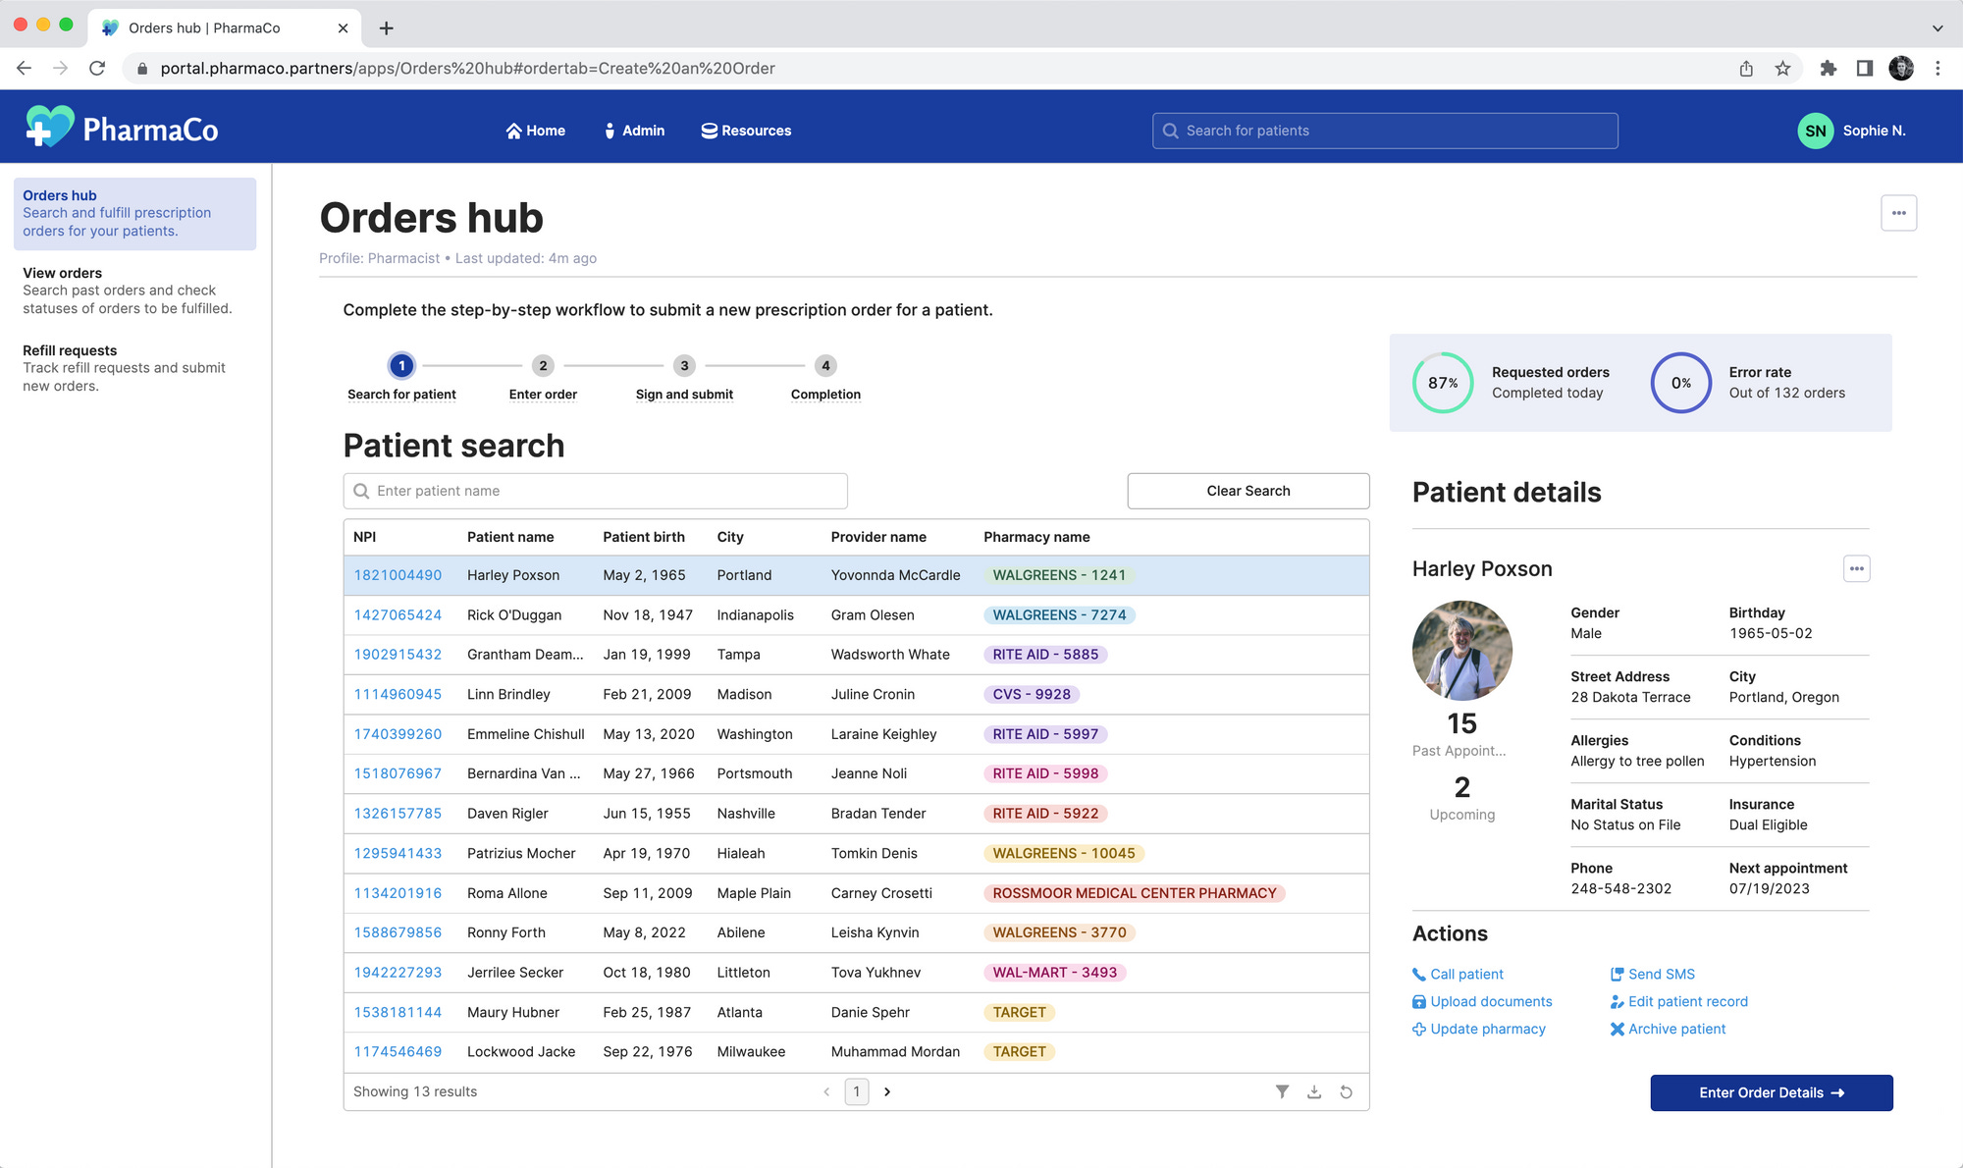Open Harley Poxson's more options menu
Viewport: 1963px width, 1168px height.
click(1856, 568)
